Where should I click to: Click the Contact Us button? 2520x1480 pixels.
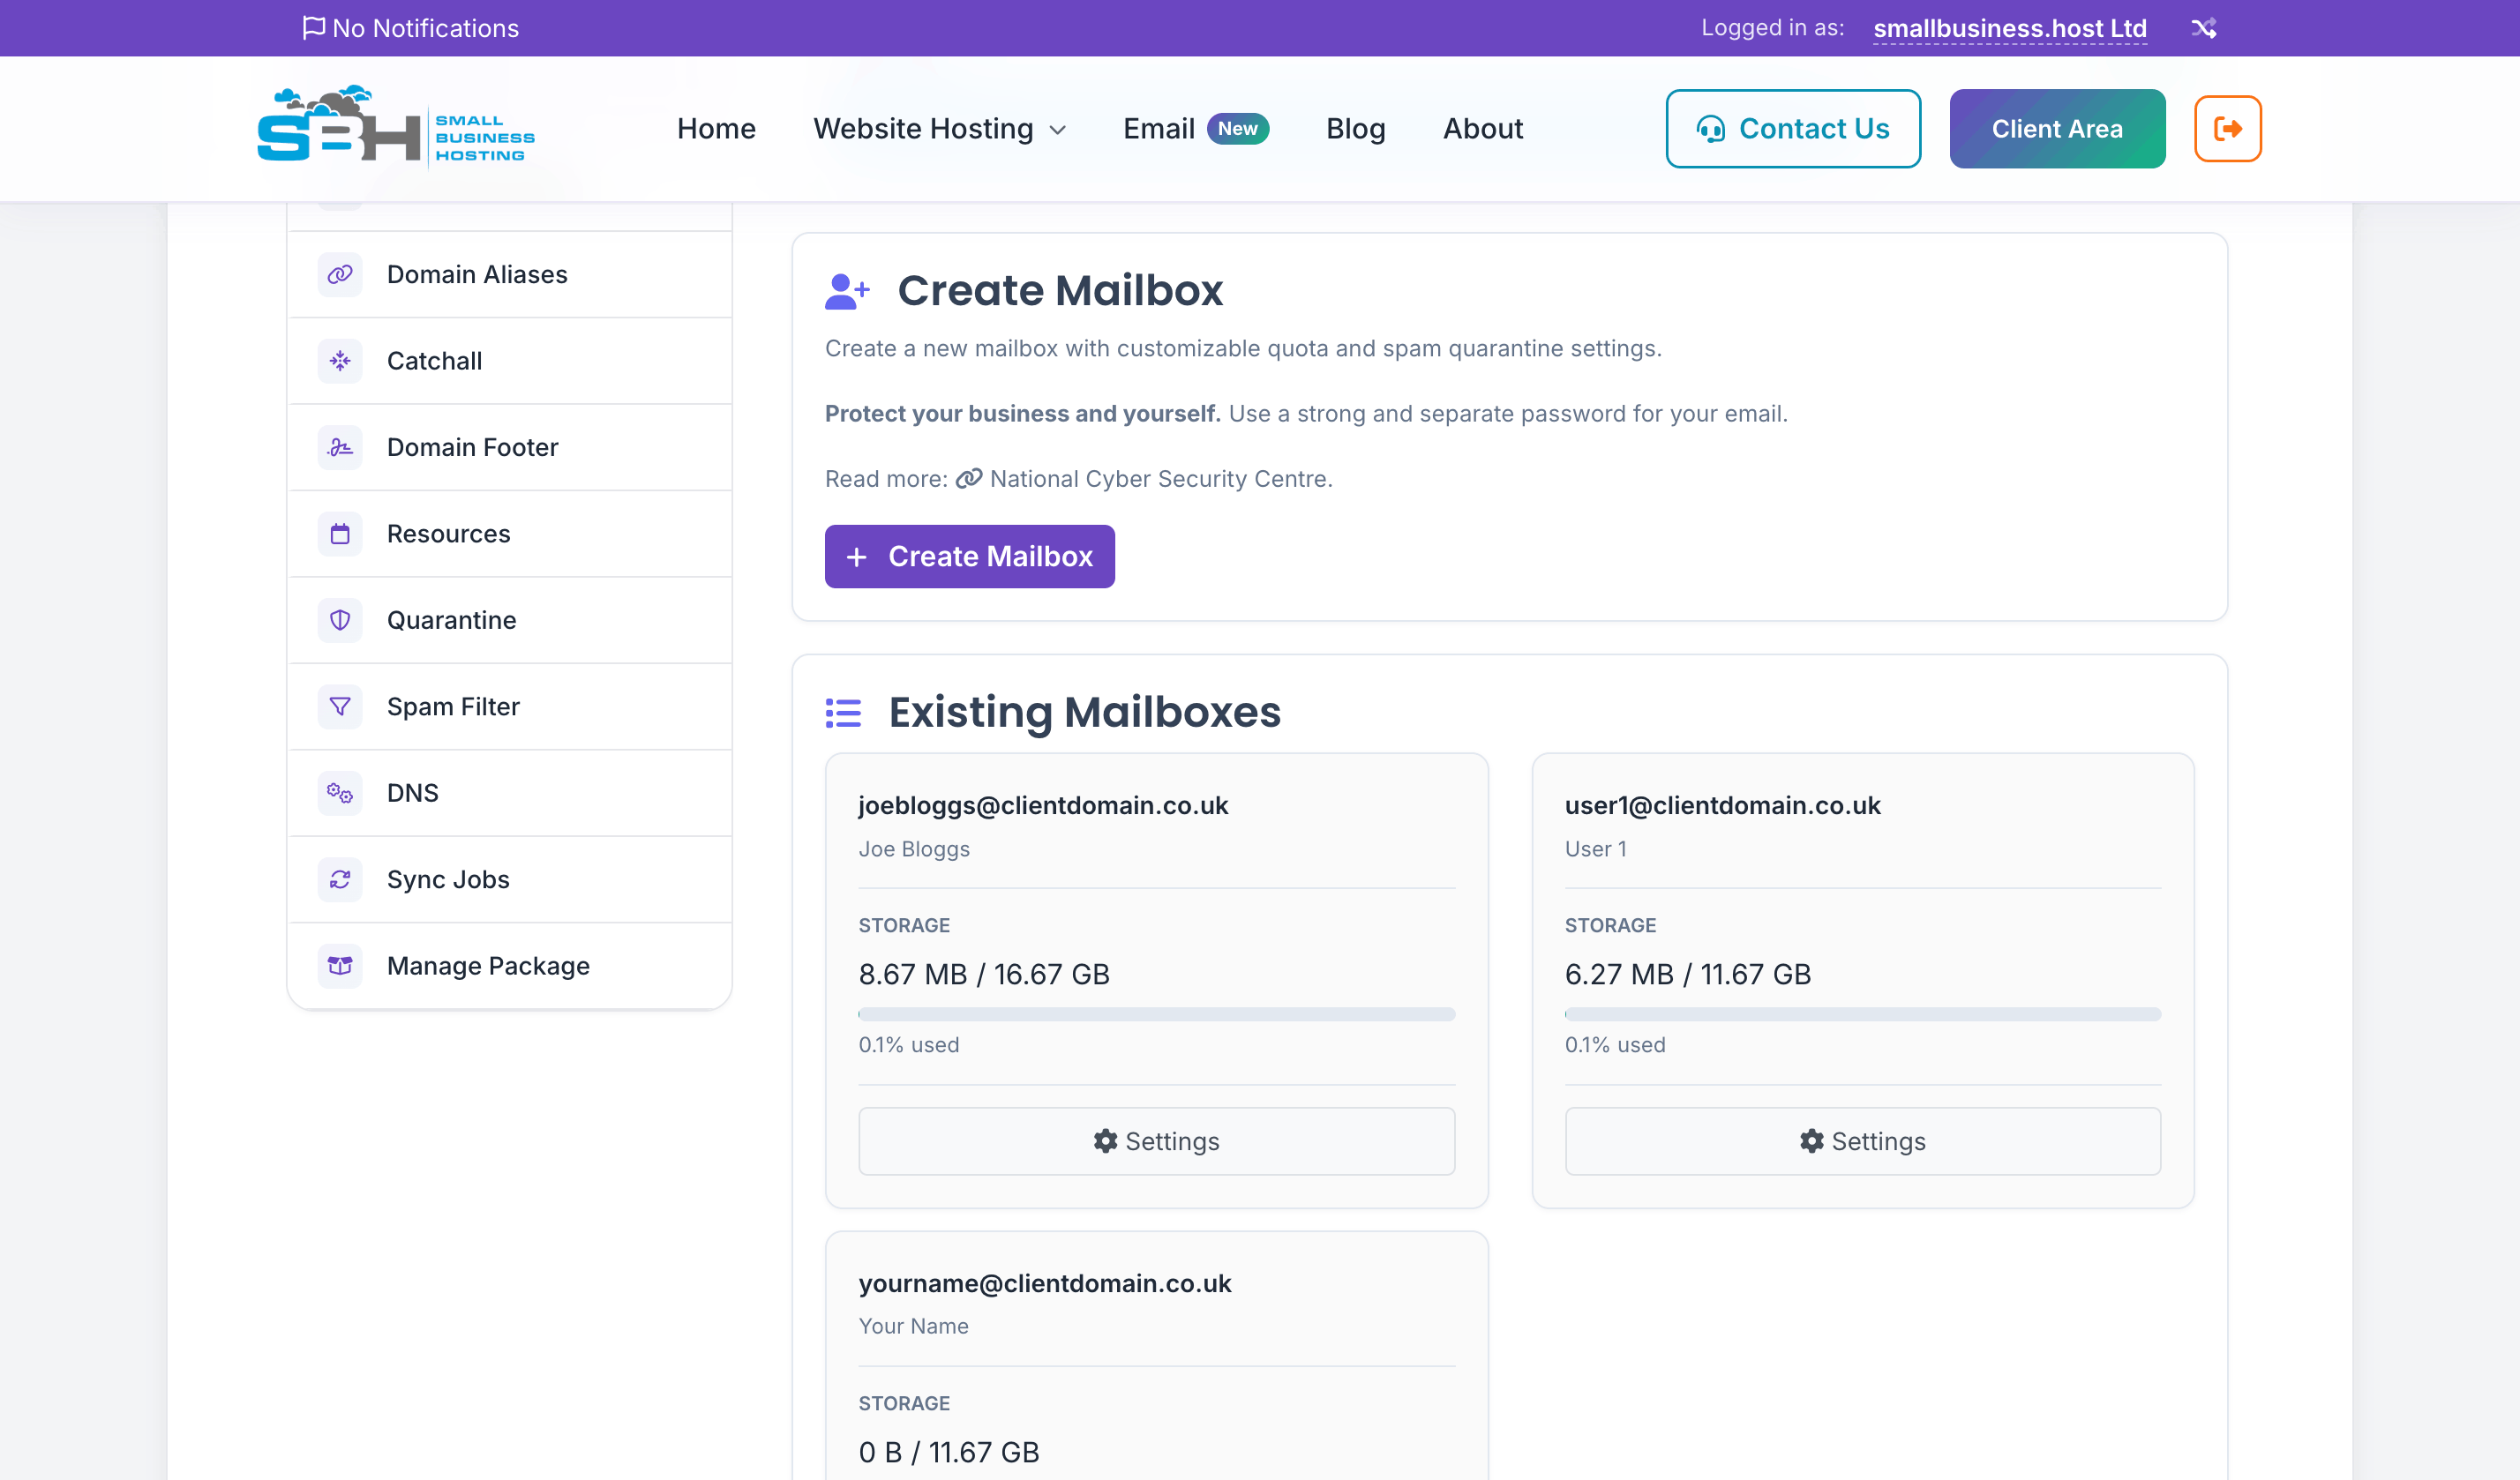[x=1793, y=129]
